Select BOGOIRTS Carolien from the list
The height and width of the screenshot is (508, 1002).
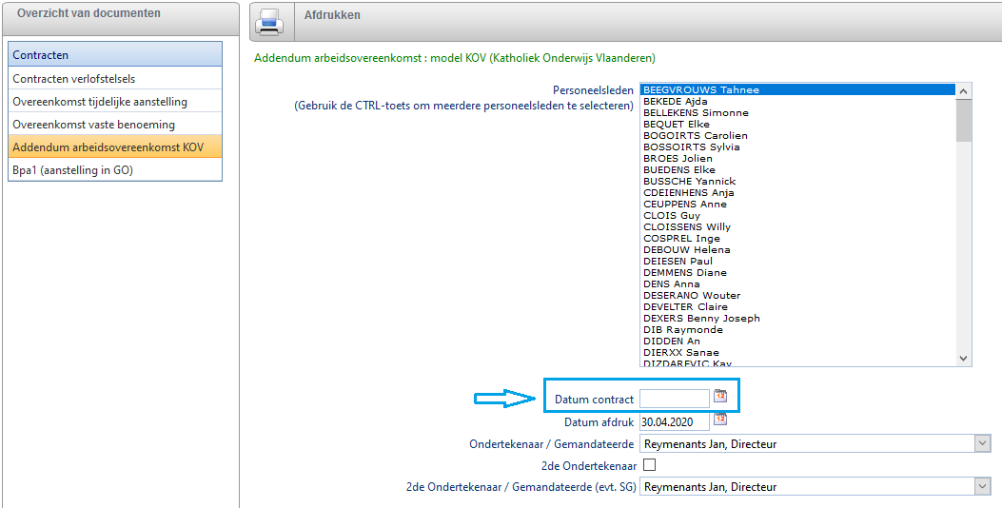point(696,136)
